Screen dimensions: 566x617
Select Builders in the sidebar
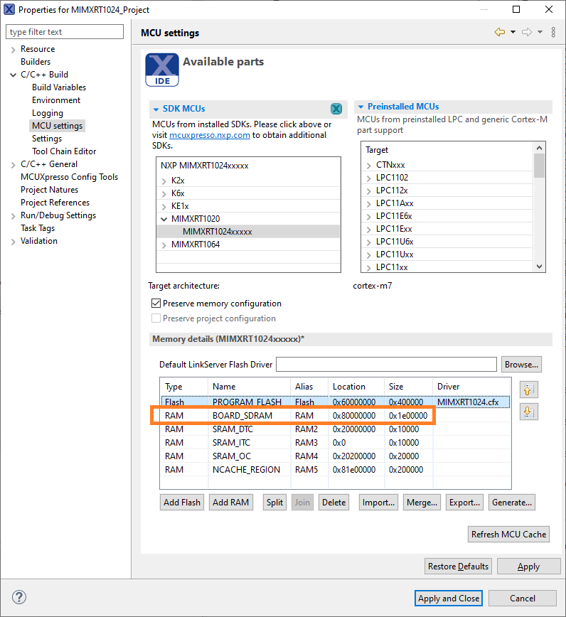pyautogui.click(x=36, y=62)
